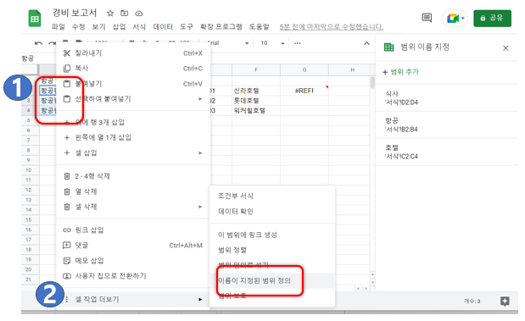
Task: Choose 2 - 4행 삭제
Action: pyautogui.click(x=133, y=176)
